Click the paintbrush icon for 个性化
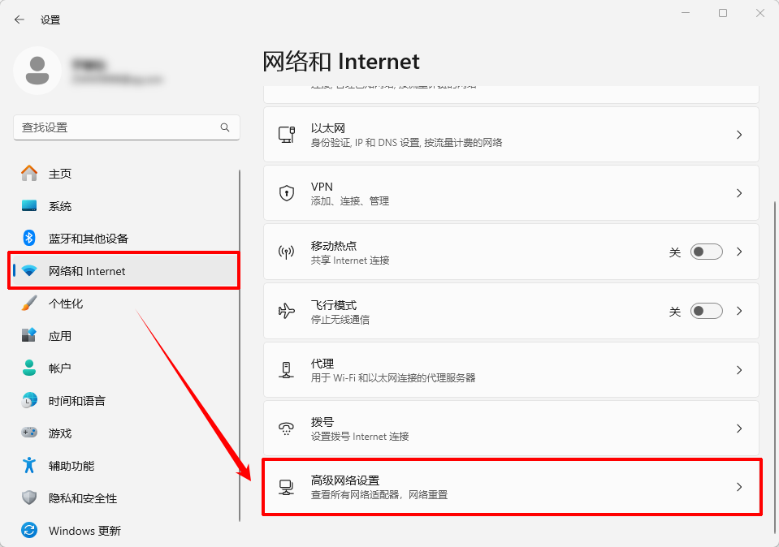The image size is (779, 547). pyautogui.click(x=29, y=304)
